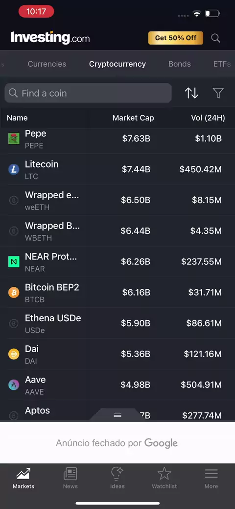Open the Aave row
The height and width of the screenshot is (509, 235).
[117, 385]
